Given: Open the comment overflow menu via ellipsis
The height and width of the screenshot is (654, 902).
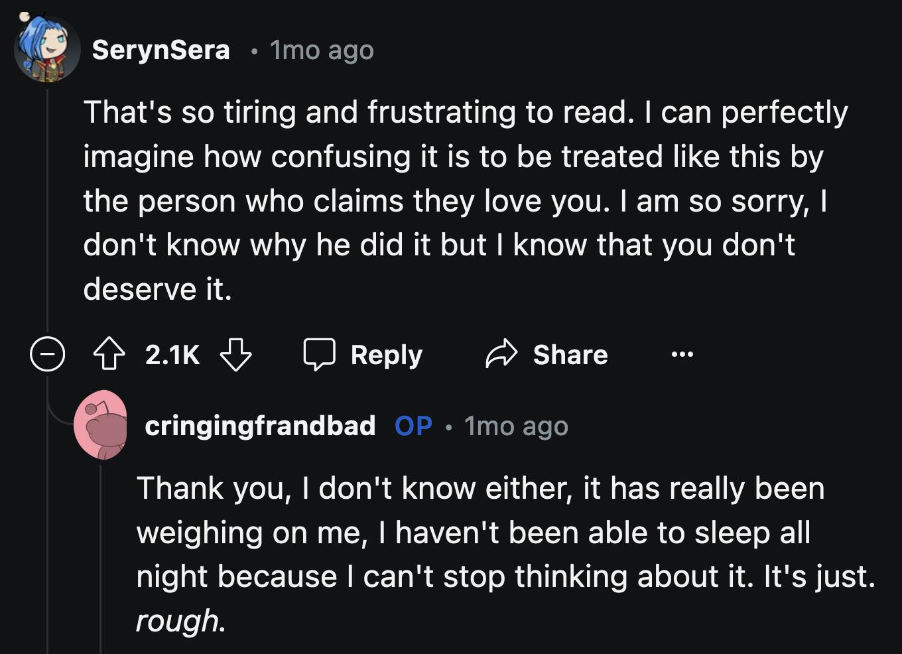Looking at the screenshot, I should click(682, 354).
